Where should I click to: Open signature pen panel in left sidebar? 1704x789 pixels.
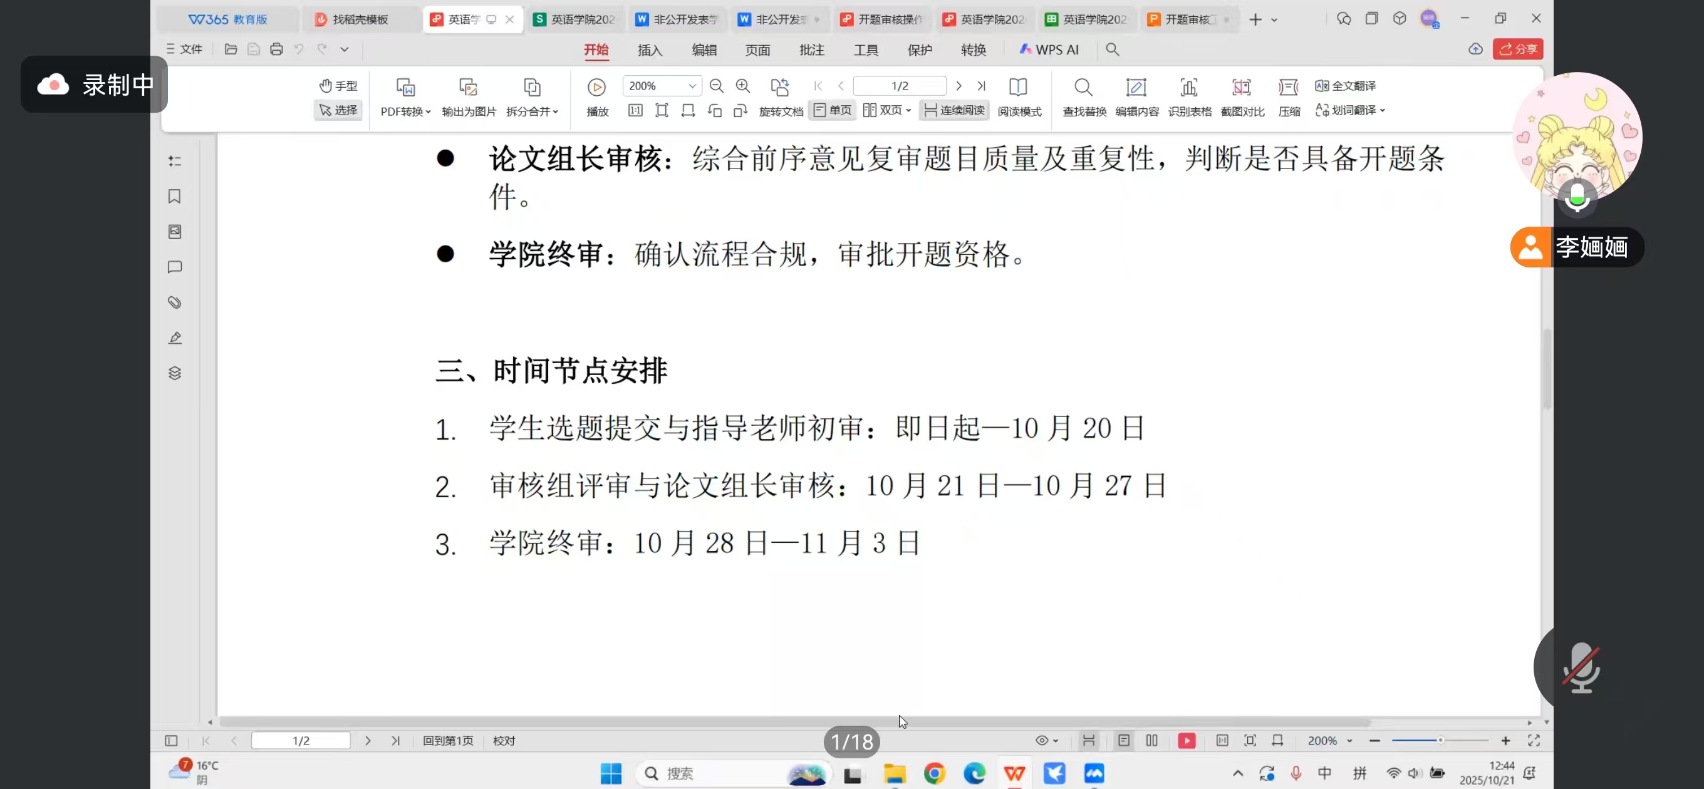tap(175, 338)
